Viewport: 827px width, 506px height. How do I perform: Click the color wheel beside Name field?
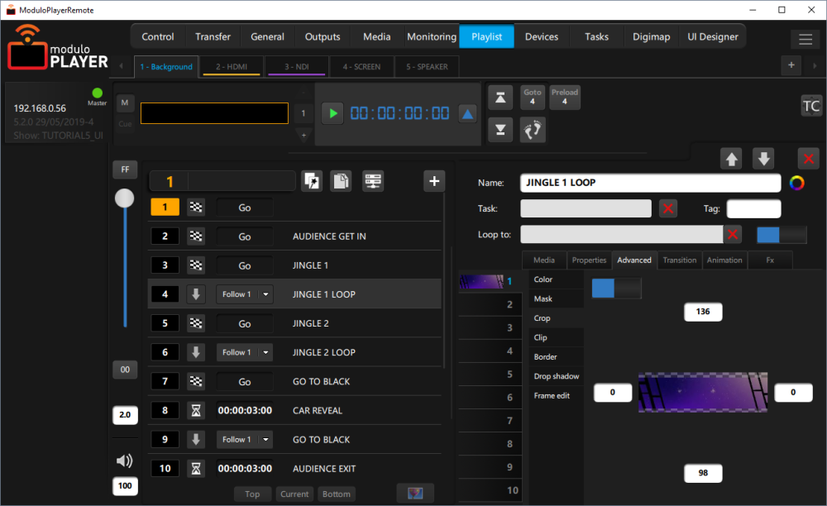[797, 183]
